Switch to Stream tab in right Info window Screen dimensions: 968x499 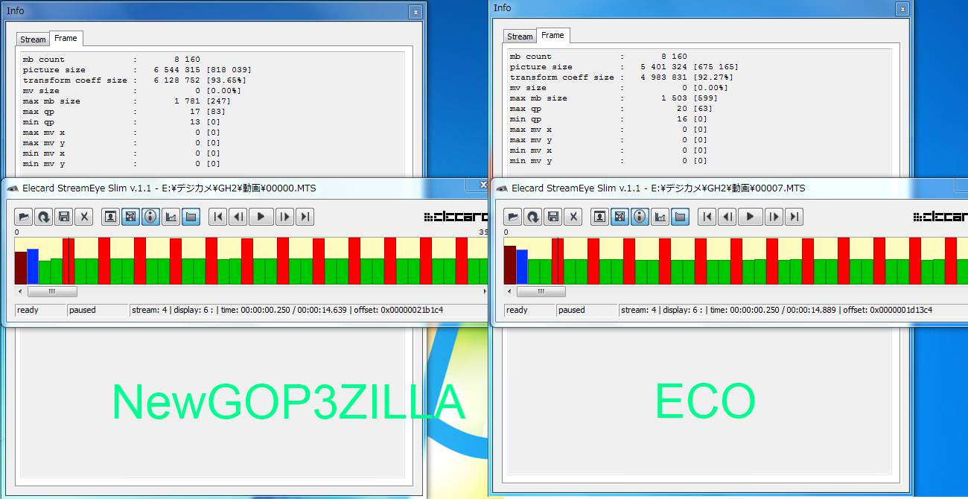tap(520, 36)
